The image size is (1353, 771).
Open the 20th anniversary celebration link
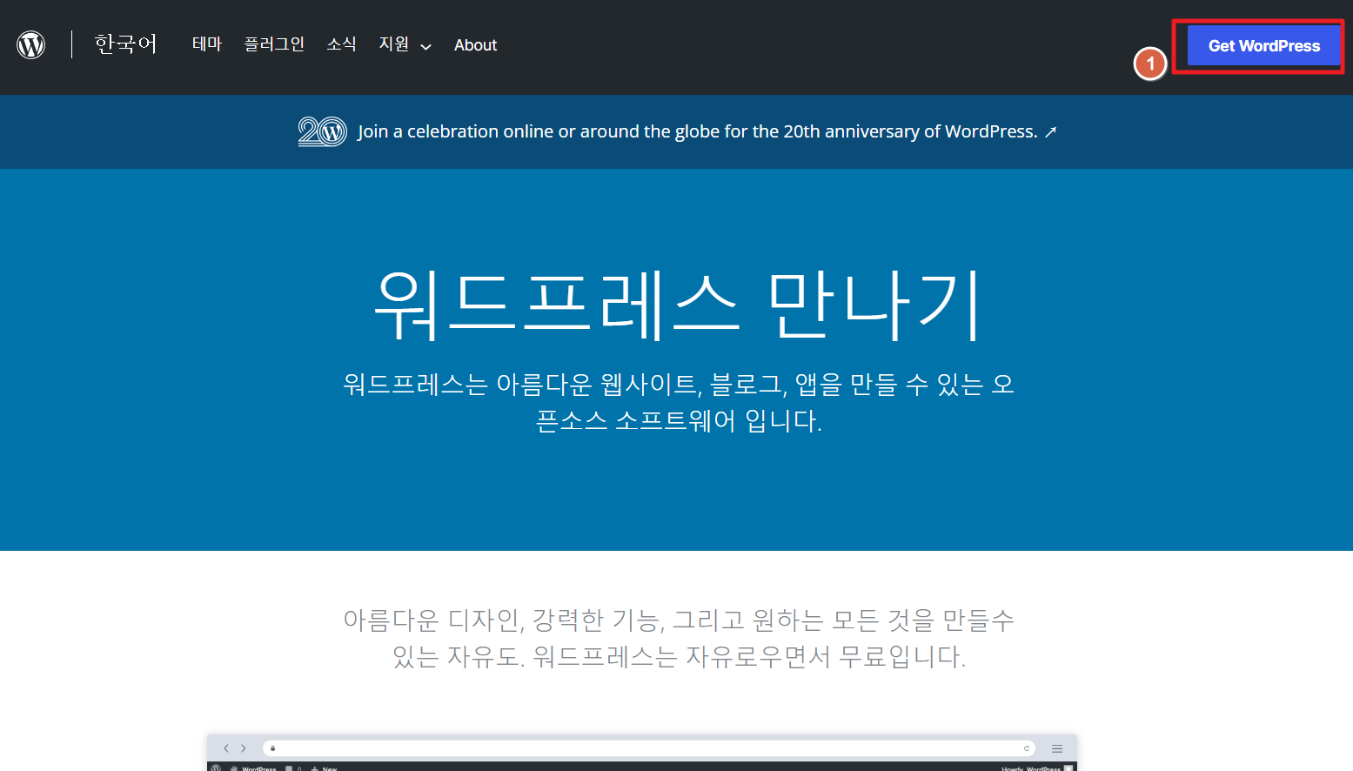677,131
